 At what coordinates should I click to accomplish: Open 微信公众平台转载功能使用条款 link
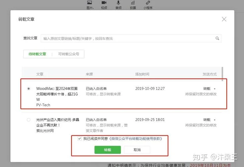click(136, 139)
